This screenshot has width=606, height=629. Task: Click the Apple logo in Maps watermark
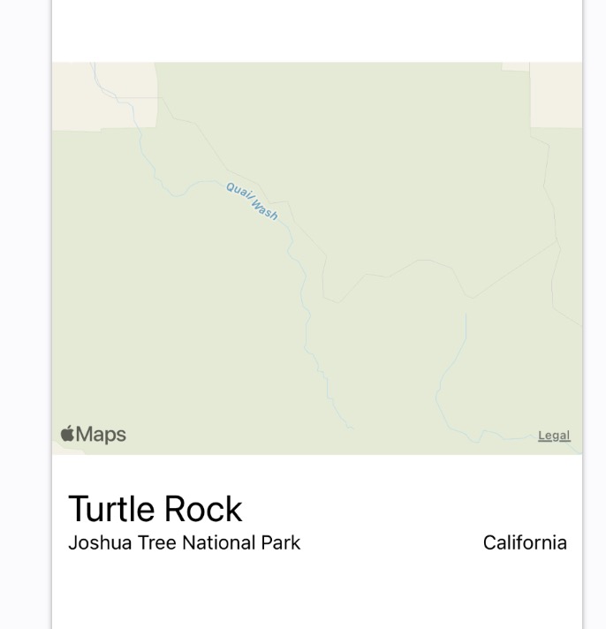pos(67,434)
